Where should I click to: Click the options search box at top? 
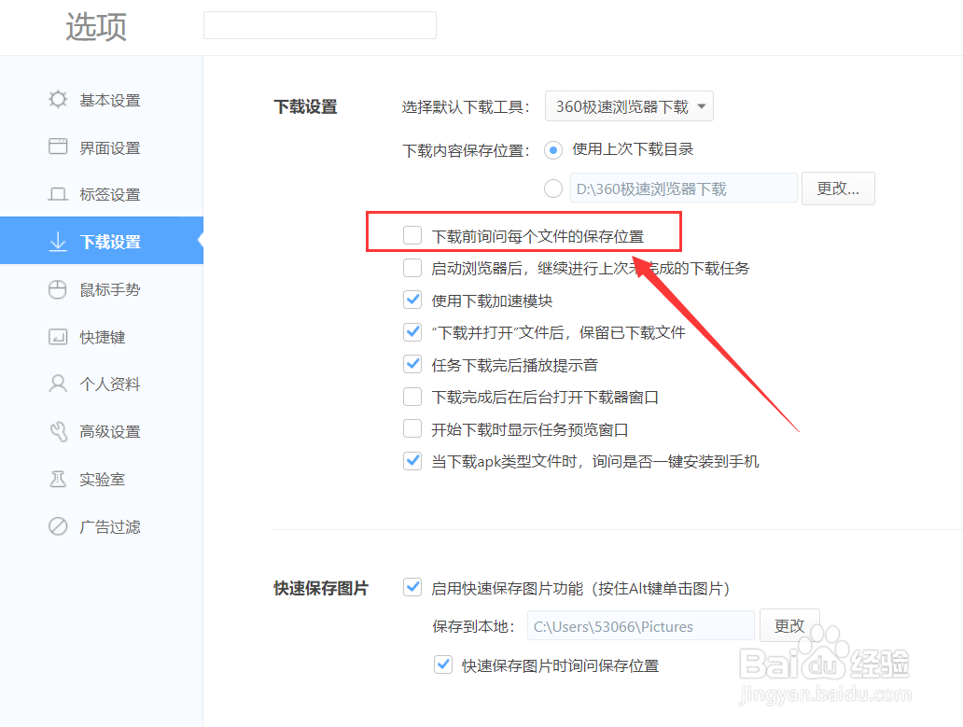(x=320, y=25)
